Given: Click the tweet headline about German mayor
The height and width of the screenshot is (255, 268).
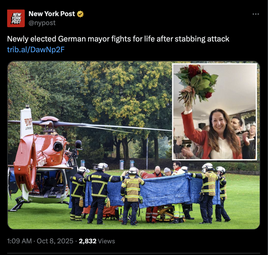Looking at the screenshot, I should pos(118,39).
